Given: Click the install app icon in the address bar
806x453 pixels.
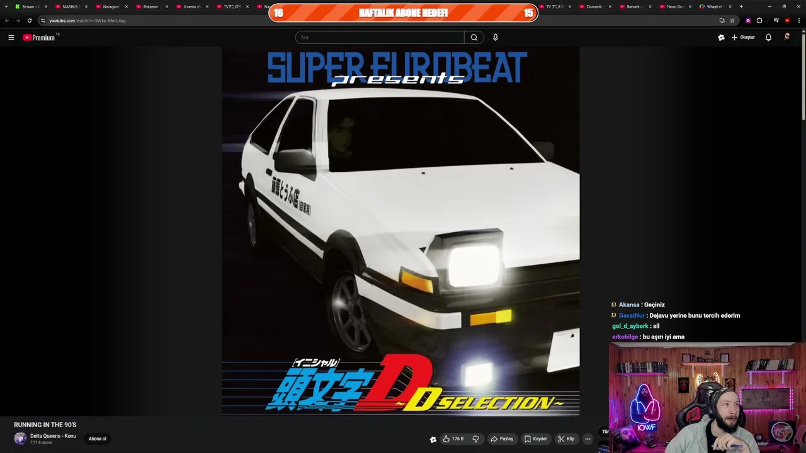Looking at the screenshot, I should tap(722, 20).
